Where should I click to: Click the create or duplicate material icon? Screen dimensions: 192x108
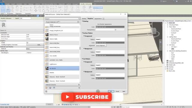47,88
